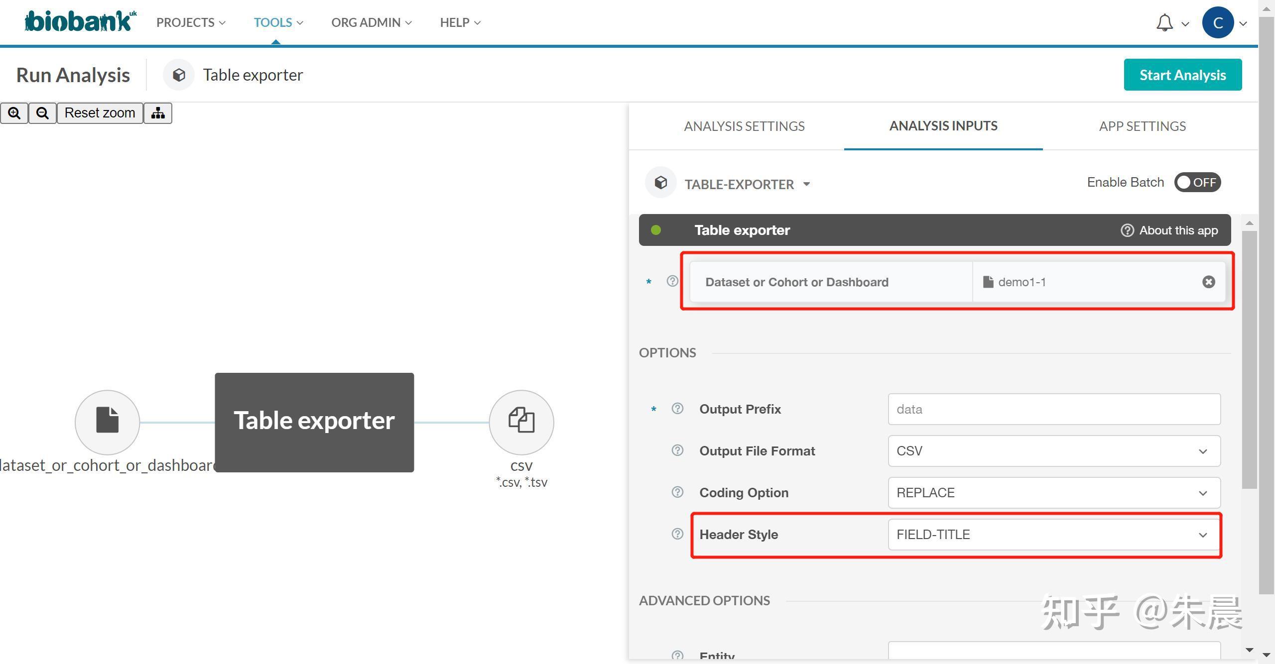Click the Output Prefix text field
The height and width of the screenshot is (664, 1275).
[1054, 409]
